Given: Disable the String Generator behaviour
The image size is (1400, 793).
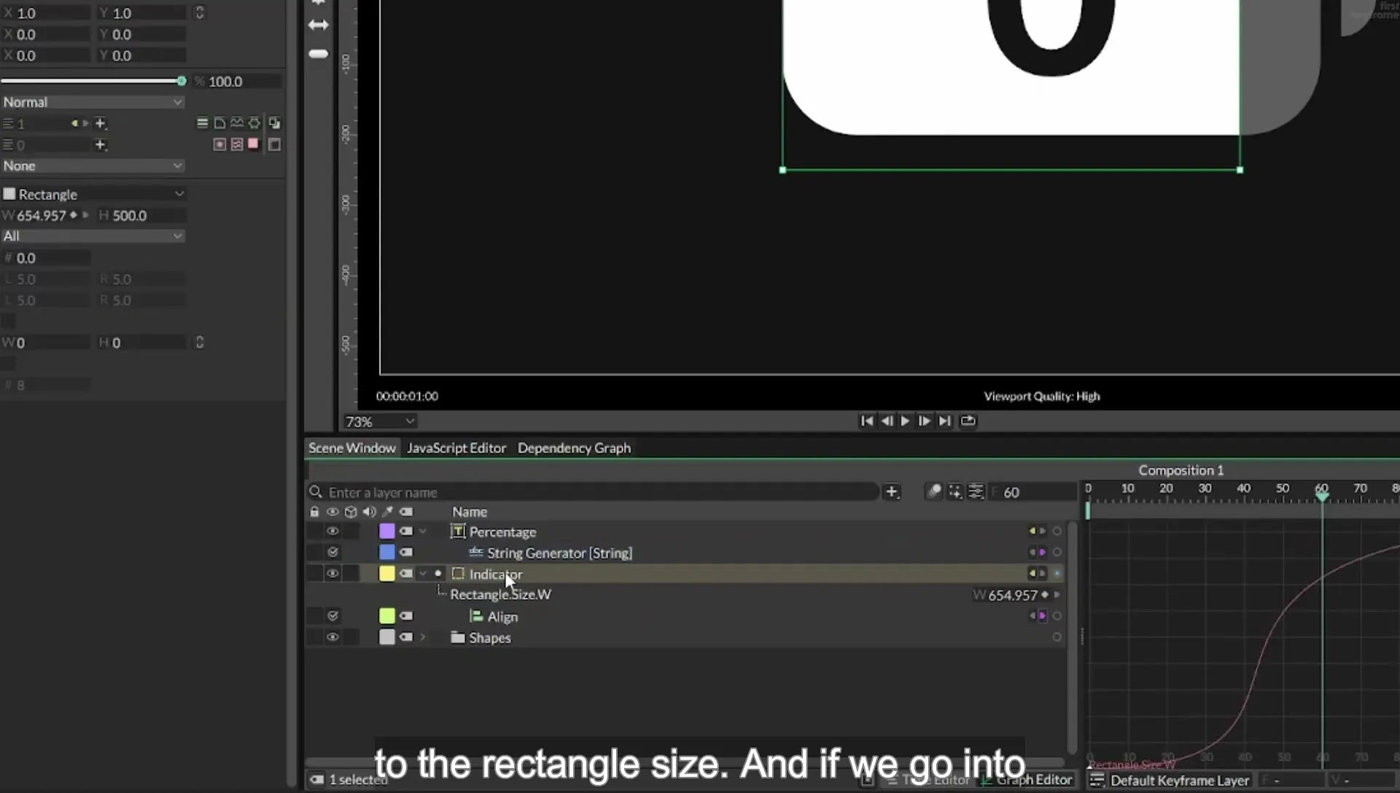Looking at the screenshot, I should point(332,552).
